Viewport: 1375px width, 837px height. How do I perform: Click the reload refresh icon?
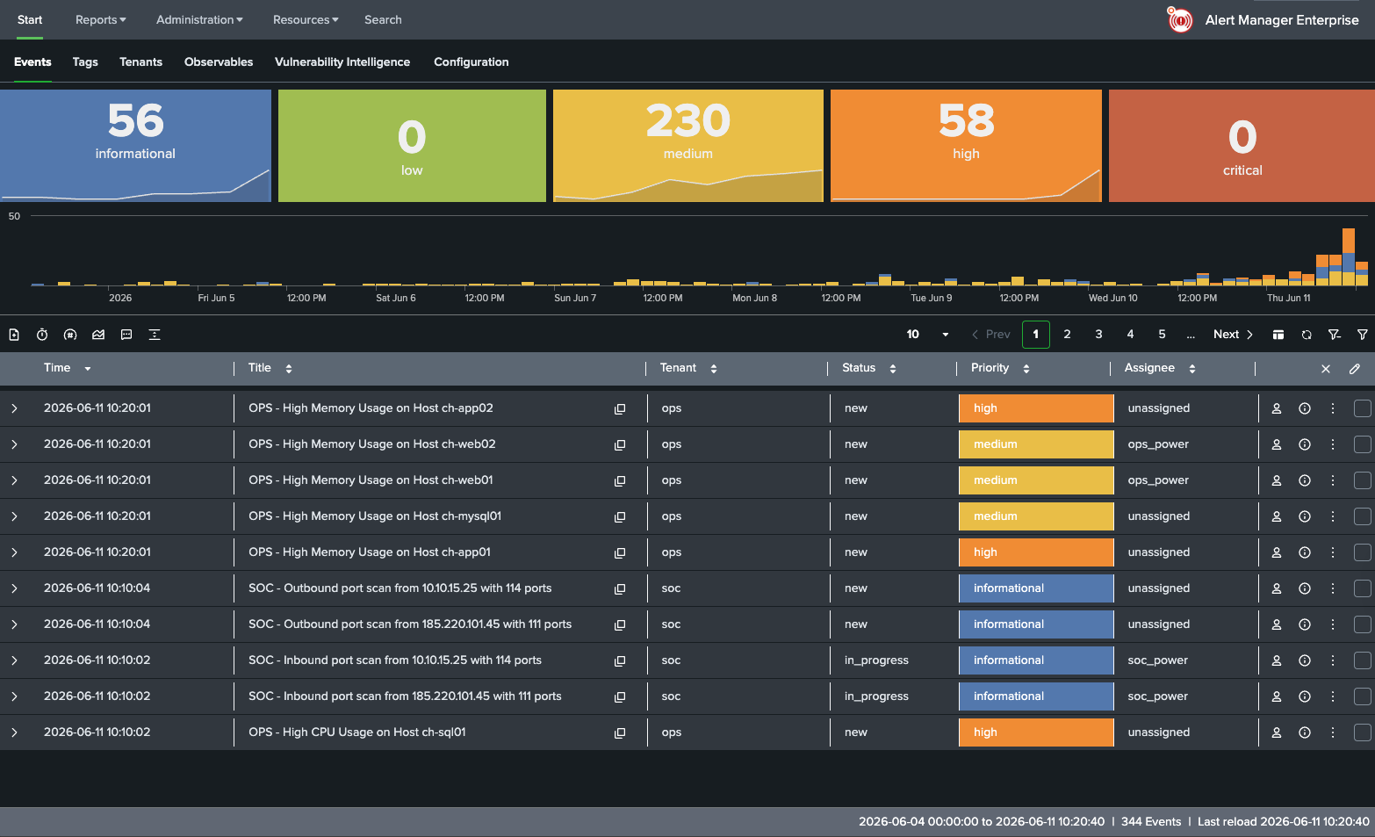pyautogui.click(x=1307, y=335)
